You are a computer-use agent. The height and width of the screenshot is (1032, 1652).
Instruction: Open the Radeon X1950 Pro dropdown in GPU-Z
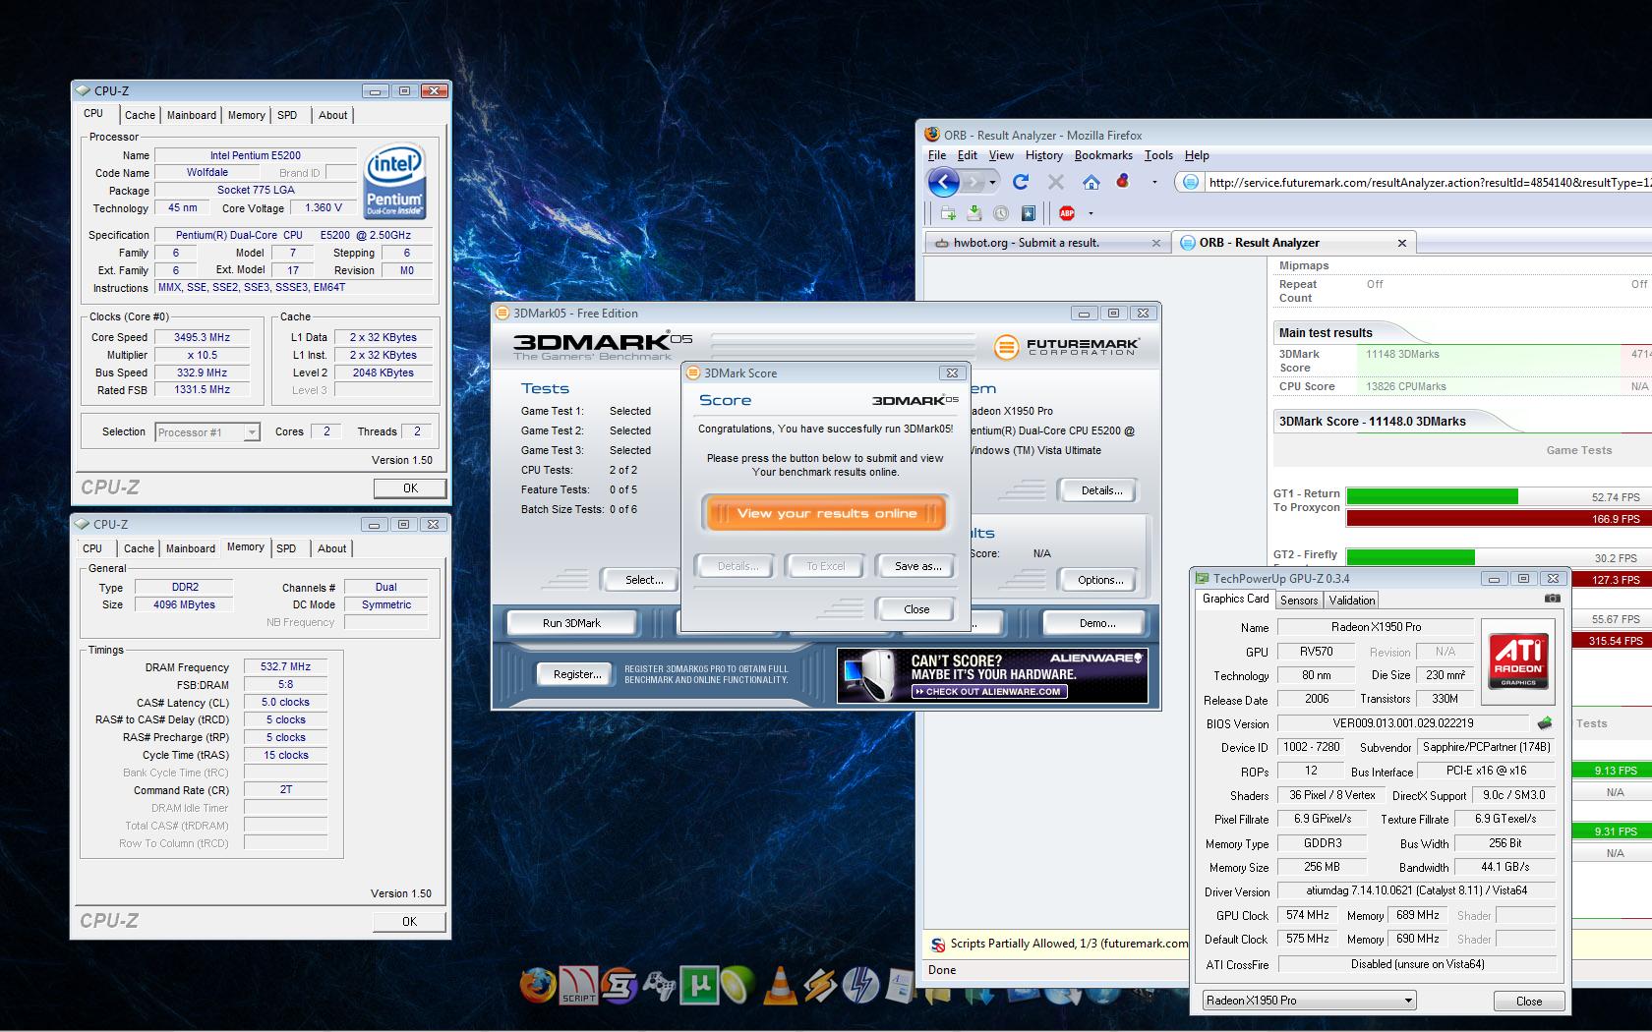tap(1310, 1001)
